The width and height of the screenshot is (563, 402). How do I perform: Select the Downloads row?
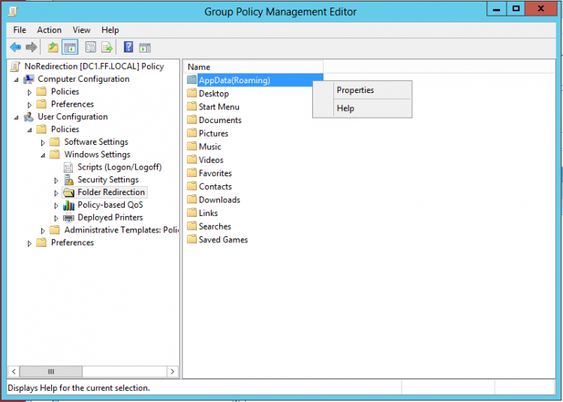(219, 199)
